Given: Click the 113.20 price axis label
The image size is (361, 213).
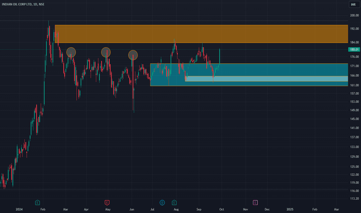Looking at the screenshot, I should (354, 199).
